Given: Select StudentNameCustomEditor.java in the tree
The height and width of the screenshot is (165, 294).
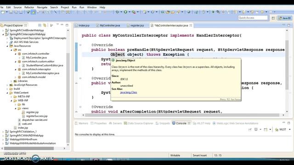Looking at the screenshot, I should (x=45, y=66).
